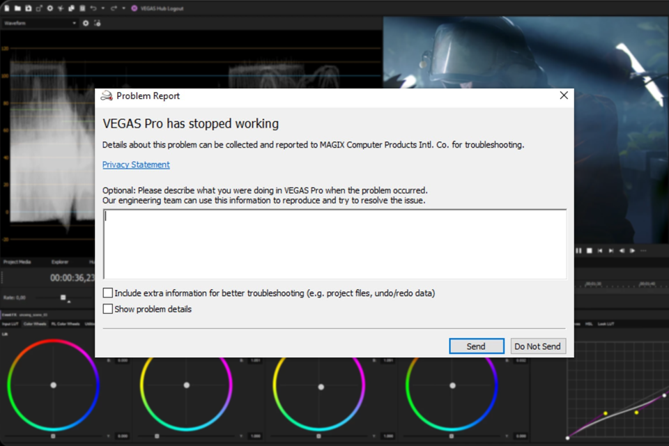The height and width of the screenshot is (446, 669).
Task: Click slider handle below third color wheel
Action: [x=318, y=436]
